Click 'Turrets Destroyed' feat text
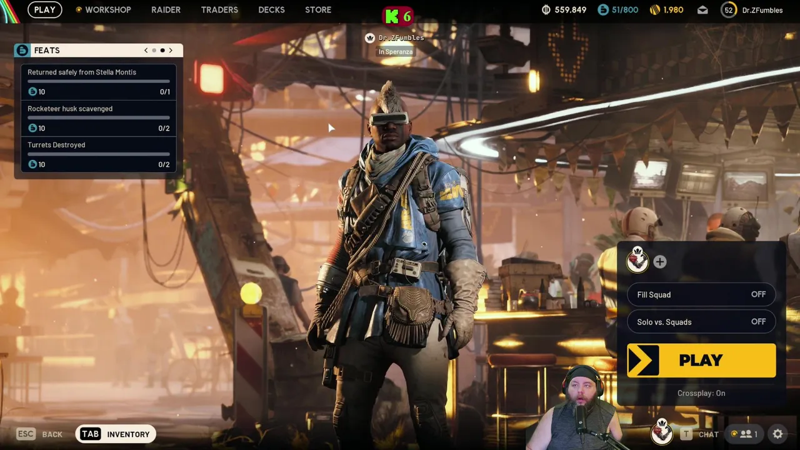The height and width of the screenshot is (450, 800). point(56,145)
